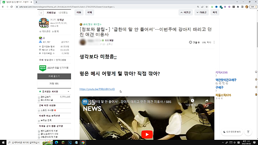Open 글/스토리작가 지원 board

click(x=49, y=134)
